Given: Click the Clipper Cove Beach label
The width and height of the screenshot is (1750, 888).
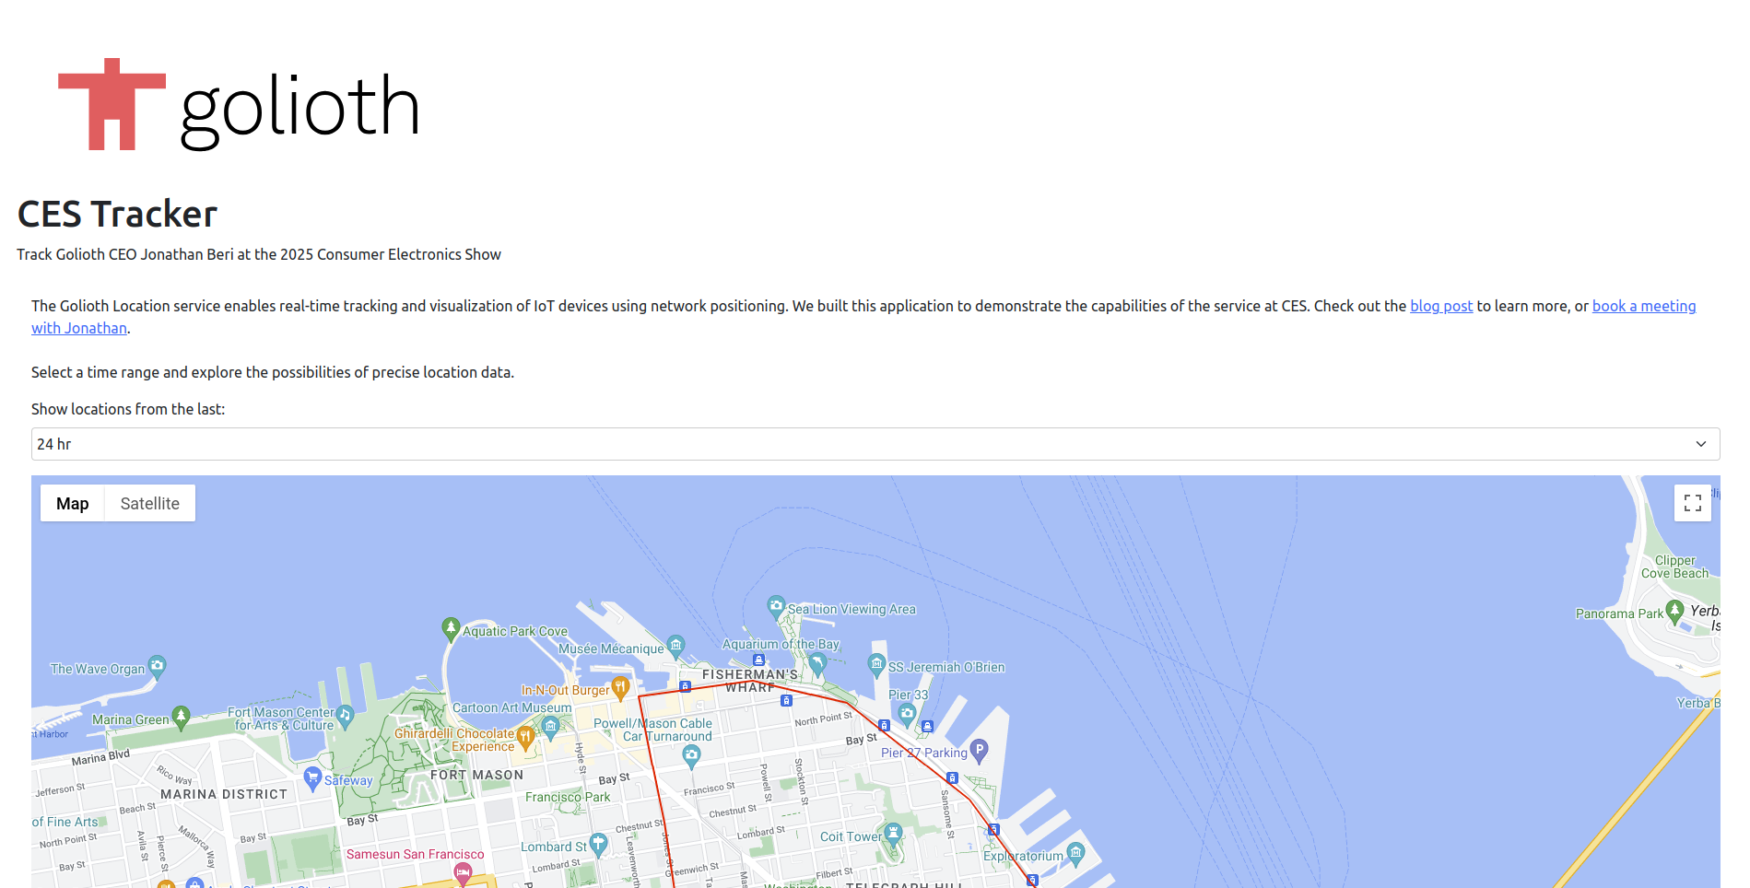Looking at the screenshot, I should [x=1674, y=567].
